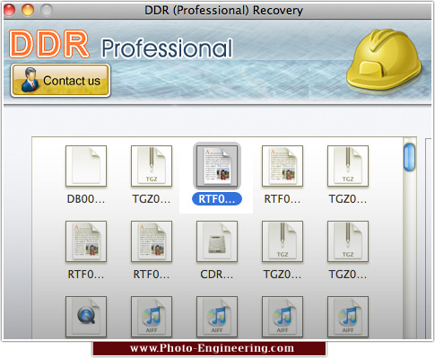Click the DB00... filename label
Image resolution: width=435 pixels, height=358 pixels.
coord(86,199)
